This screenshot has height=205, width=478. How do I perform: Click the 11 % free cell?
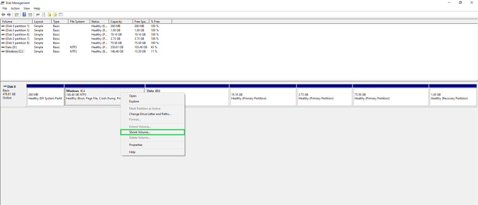point(154,52)
